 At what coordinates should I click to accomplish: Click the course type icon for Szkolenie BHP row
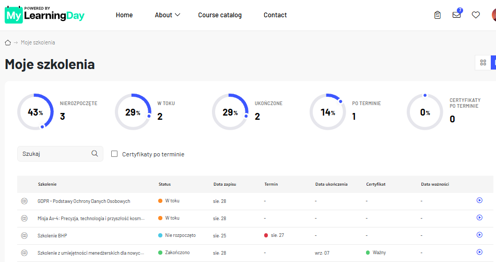[x=25, y=236]
